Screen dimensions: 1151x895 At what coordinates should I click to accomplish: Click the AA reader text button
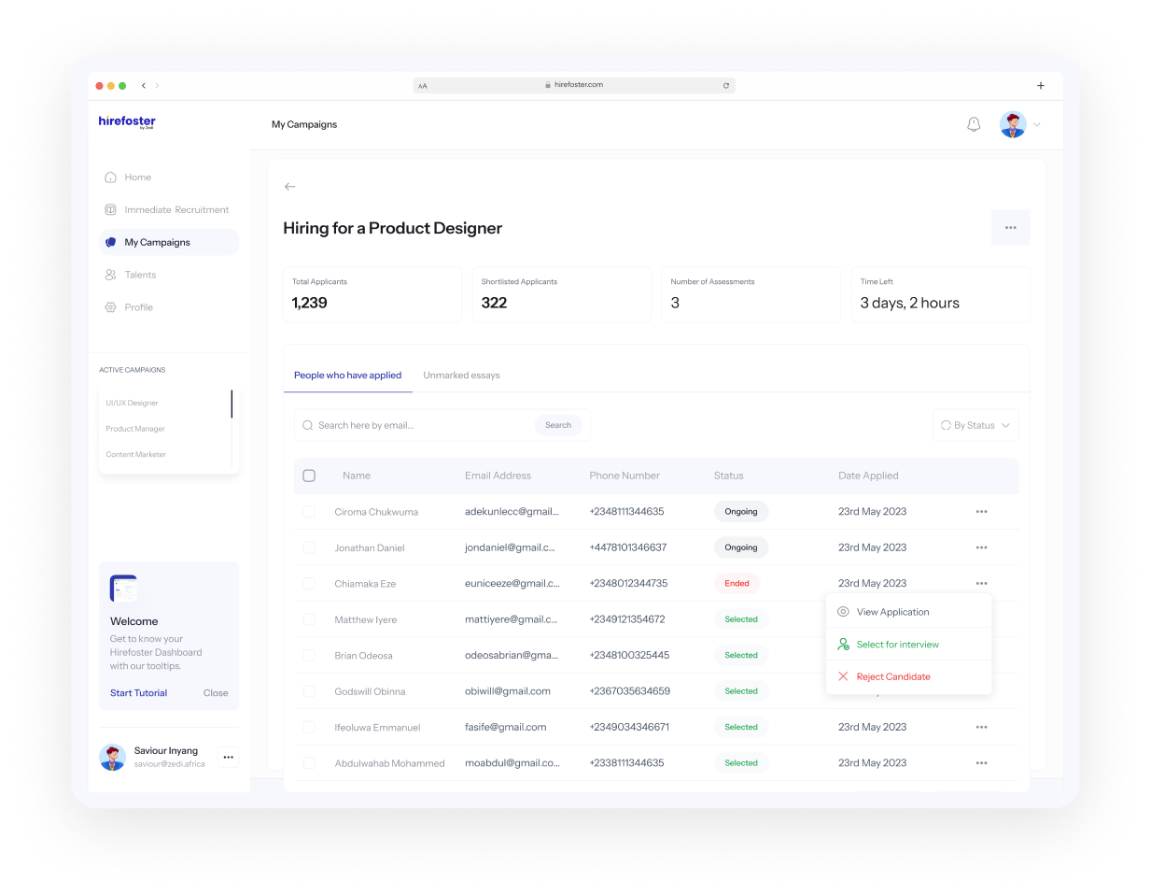point(423,86)
